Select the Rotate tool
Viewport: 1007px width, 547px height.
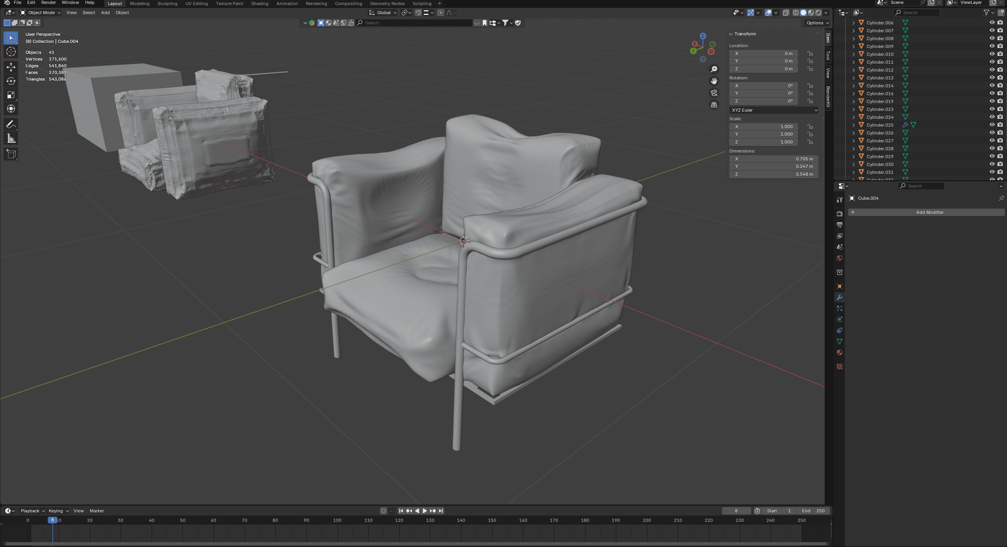[x=11, y=81]
